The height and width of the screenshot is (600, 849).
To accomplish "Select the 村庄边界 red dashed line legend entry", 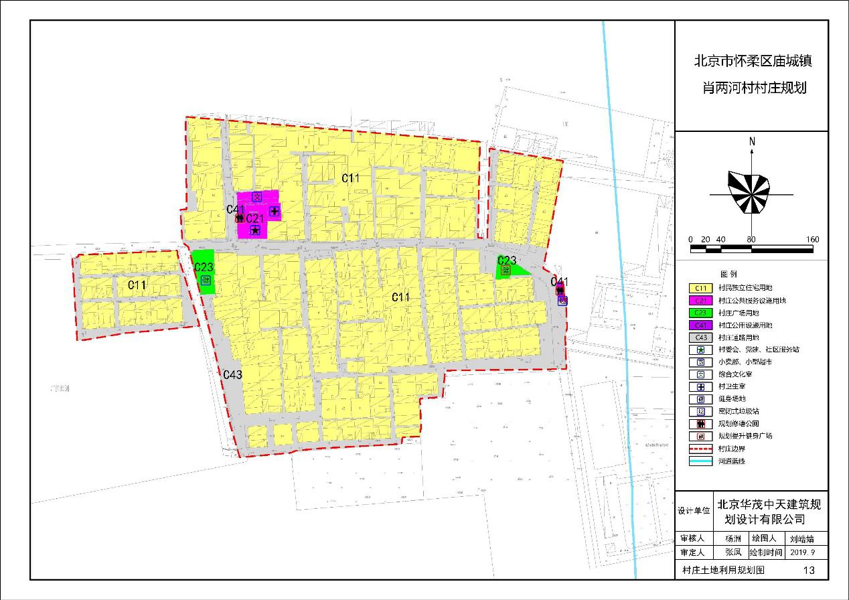I will point(701,449).
